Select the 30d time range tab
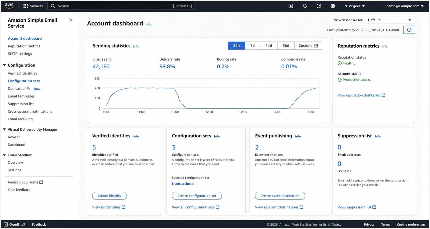This screenshot has height=229, width=430. pos(286,46)
